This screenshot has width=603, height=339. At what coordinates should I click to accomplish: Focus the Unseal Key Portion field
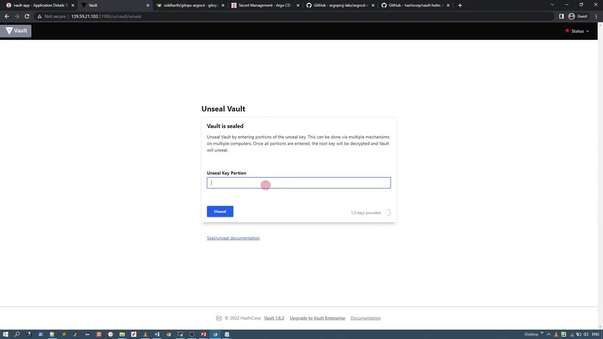click(299, 183)
